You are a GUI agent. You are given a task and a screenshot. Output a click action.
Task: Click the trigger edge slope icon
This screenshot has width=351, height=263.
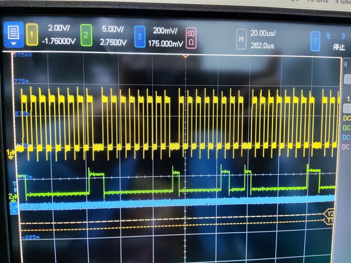point(328,36)
